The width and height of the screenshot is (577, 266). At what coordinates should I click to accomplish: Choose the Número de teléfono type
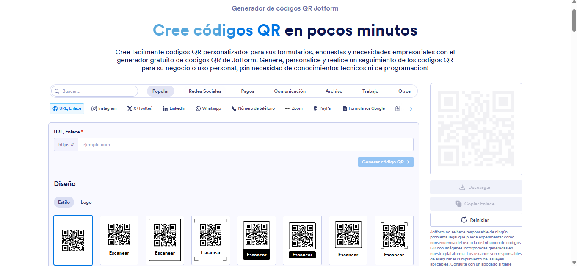click(253, 108)
